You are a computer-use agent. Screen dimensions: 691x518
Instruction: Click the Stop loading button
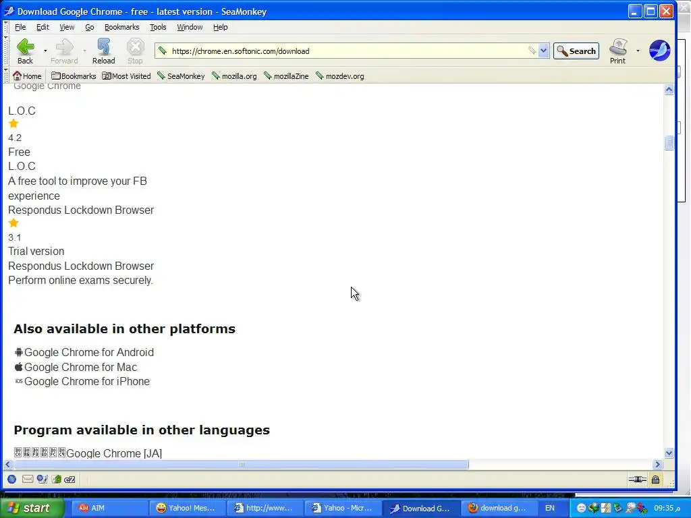coord(135,51)
